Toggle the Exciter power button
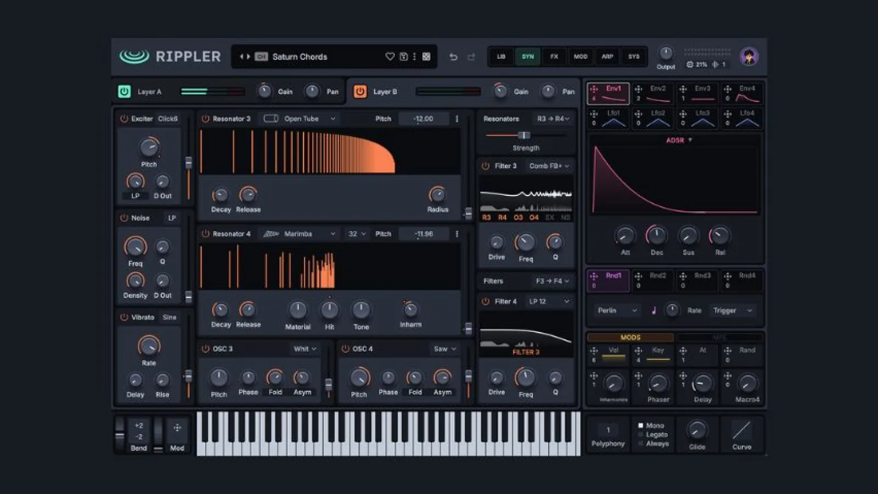The height and width of the screenshot is (494, 878). pyautogui.click(x=124, y=119)
